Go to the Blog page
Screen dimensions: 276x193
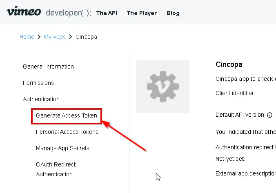173,13
